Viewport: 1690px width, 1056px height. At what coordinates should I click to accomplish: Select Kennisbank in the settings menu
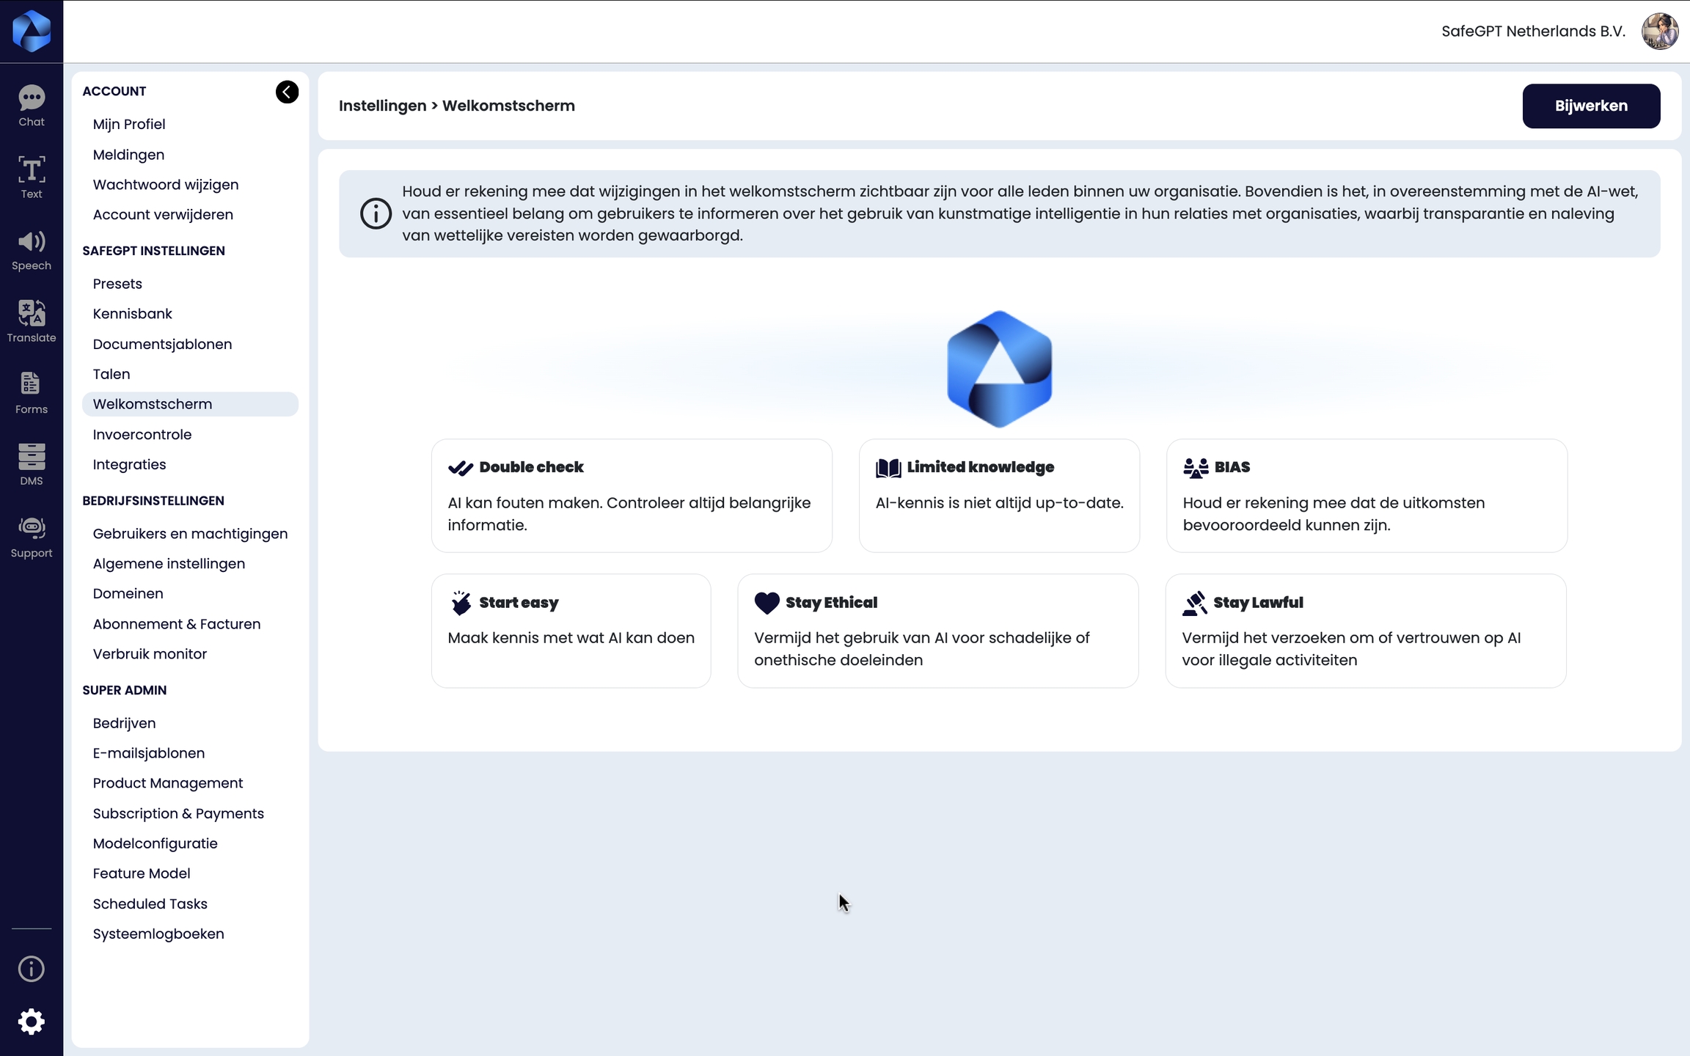[133, 314]
